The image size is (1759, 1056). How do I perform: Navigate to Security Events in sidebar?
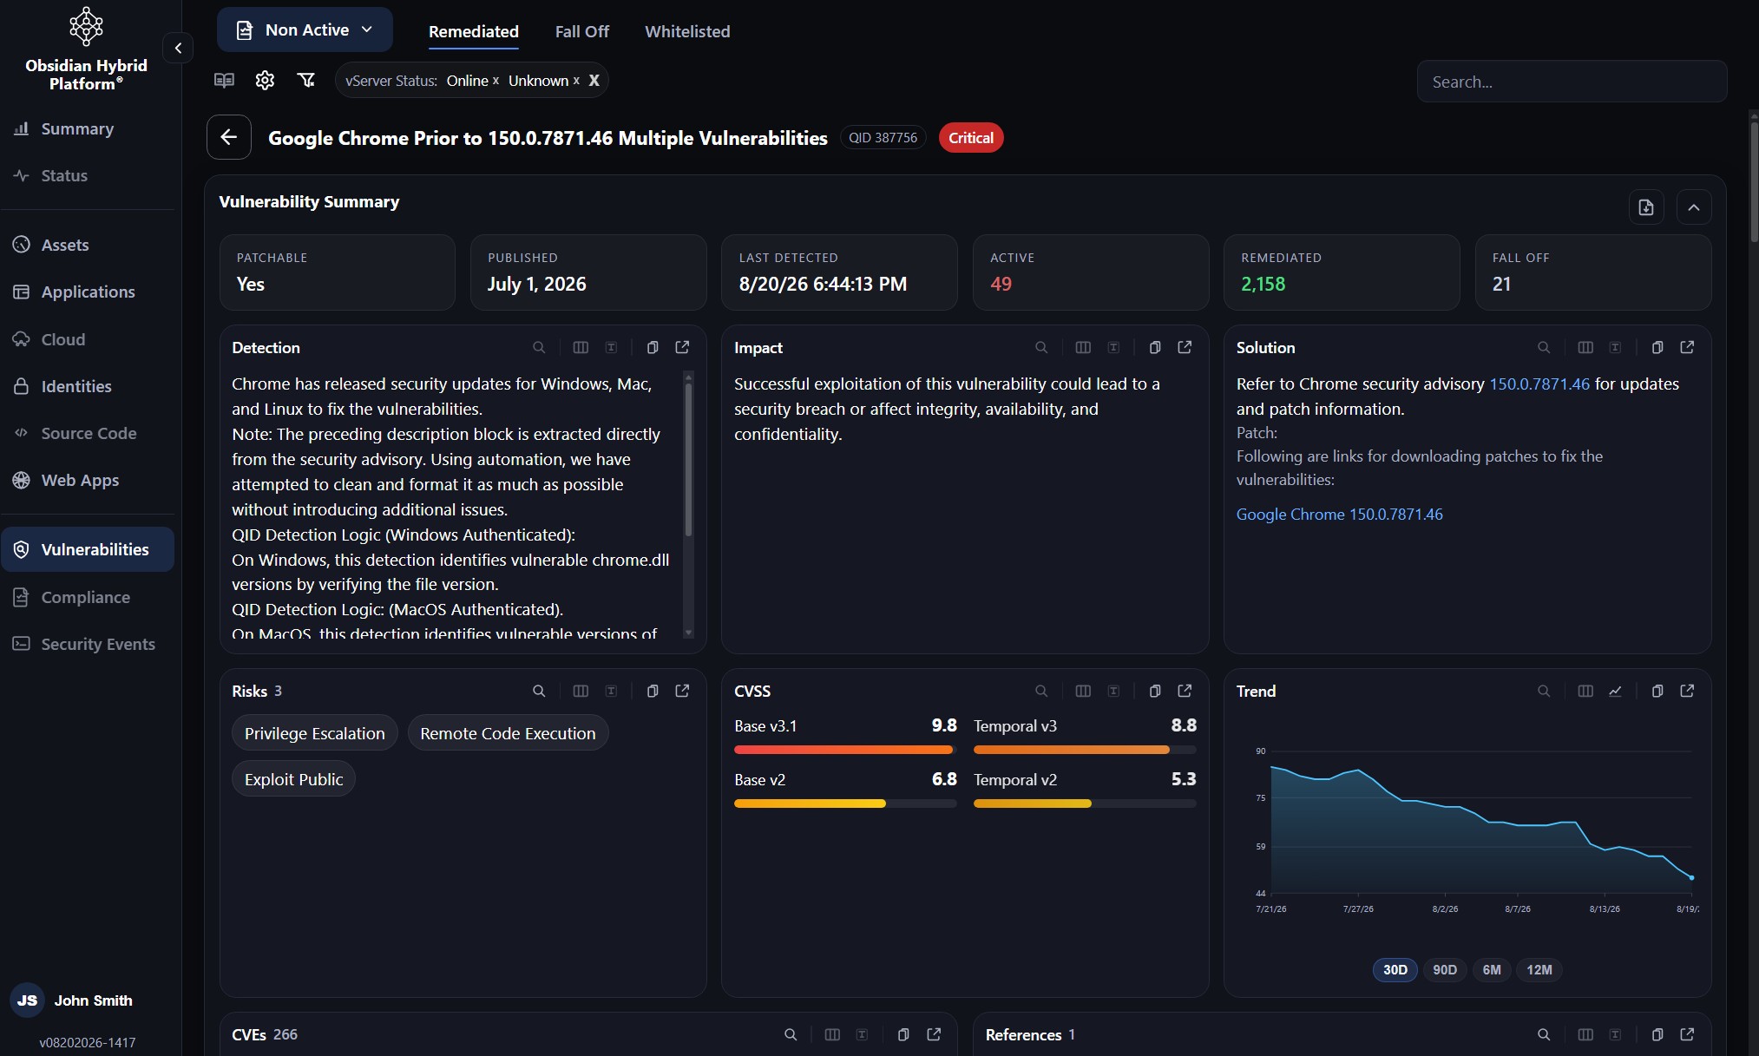(88, 644)
